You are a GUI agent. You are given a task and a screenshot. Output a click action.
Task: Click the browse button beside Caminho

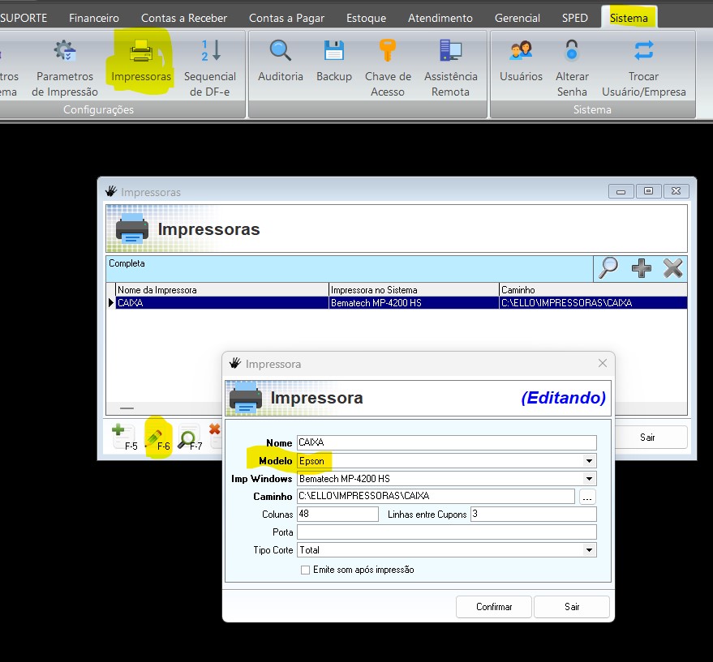click(587, 497)
